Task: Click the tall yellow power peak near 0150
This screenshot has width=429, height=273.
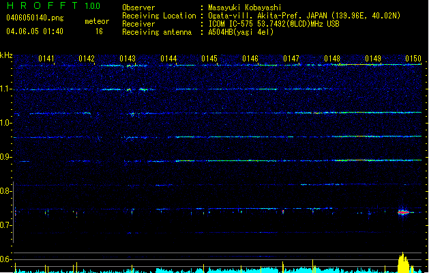Action: (403, 263)
